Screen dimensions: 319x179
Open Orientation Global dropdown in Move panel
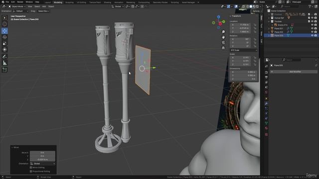tap(43, 164)
